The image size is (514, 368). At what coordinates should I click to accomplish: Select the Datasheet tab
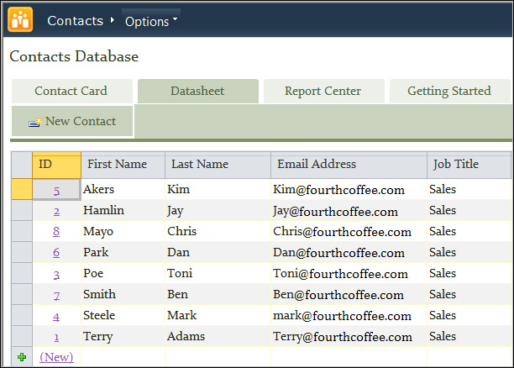197,91
